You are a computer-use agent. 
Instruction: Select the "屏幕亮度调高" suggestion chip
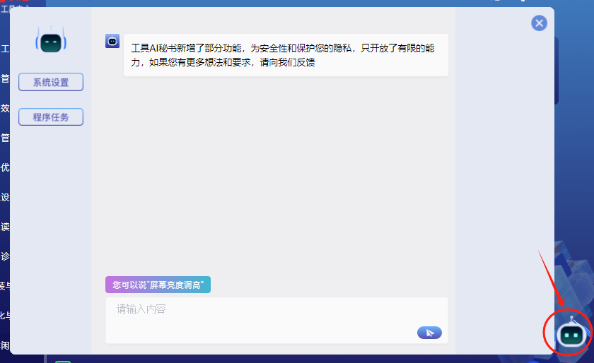[x=158, y=285]
